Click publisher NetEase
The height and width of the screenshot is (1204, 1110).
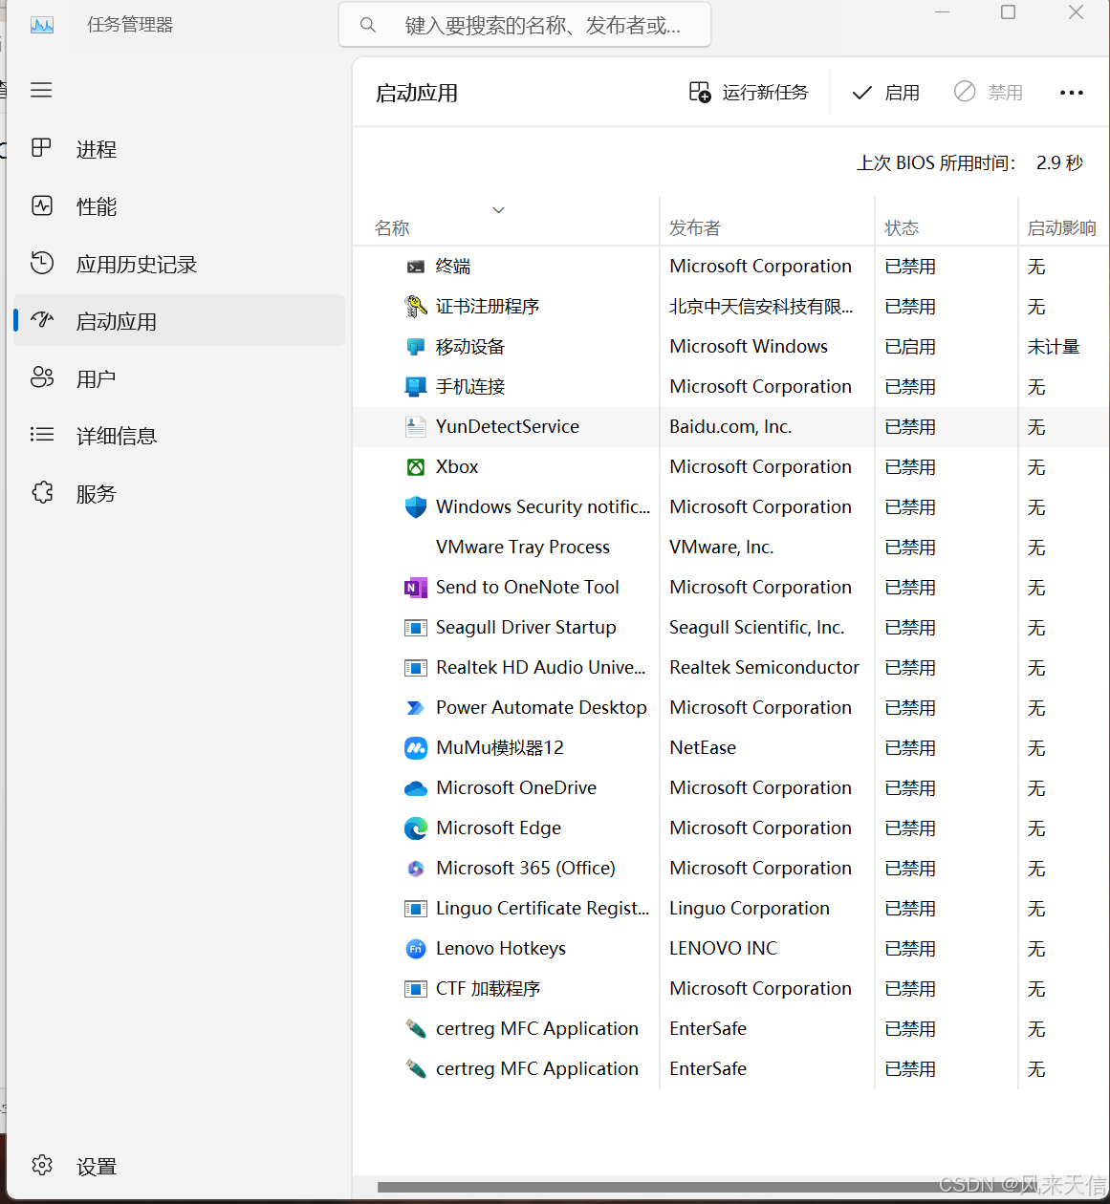pos(703,748)
